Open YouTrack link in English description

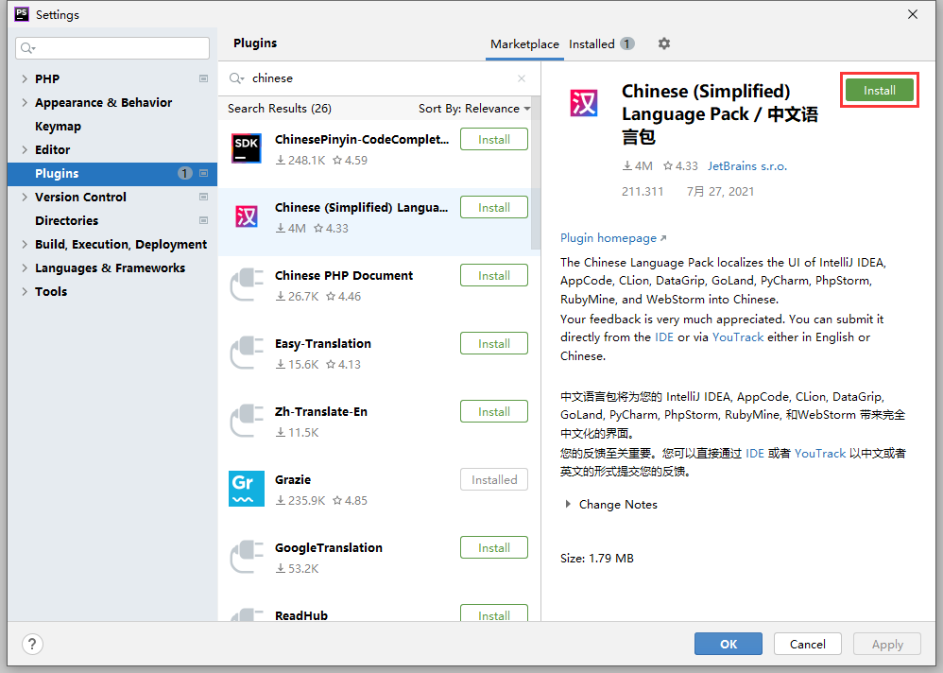(x=737, y=336)
